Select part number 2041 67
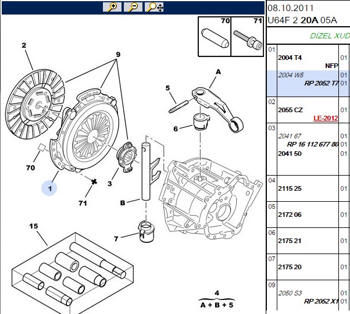The height and width of the screenshot is (314, 350). tap(290, 136)
